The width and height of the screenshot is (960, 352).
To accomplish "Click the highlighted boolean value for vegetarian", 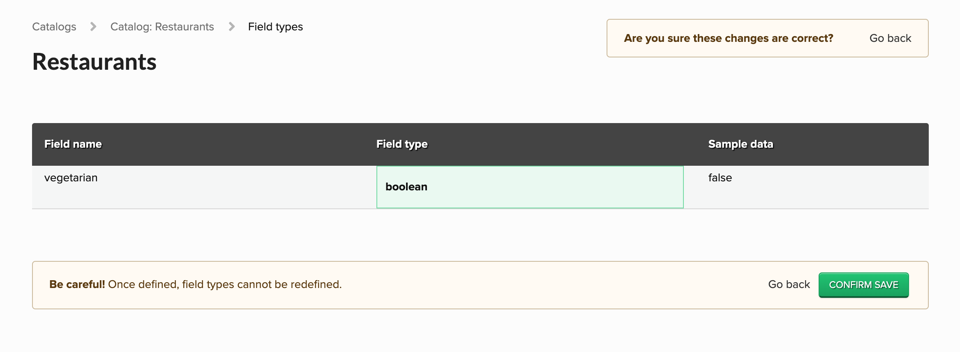I will click(406, 187).
